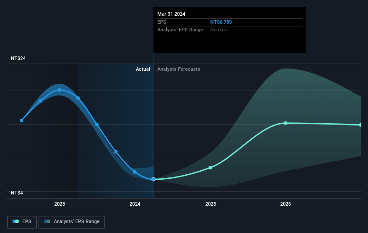Image resolution: width=368 pixels, height=233 pixels.
Task: Select the final forecast point at chart's right edge
Action: pyautogui.click(x=360, y=125)
